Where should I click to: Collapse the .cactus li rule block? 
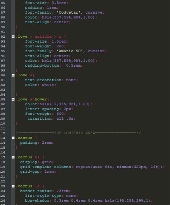coord(13,186)
